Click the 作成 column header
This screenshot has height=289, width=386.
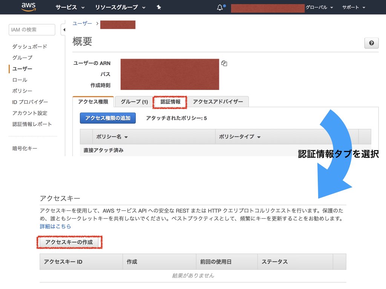[159, 262]
